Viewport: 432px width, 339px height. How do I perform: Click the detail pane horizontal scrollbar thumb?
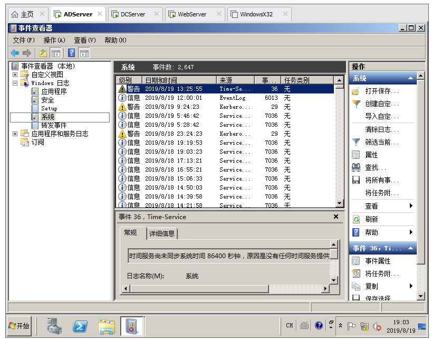pyautogui.click(x=199, y=288)
